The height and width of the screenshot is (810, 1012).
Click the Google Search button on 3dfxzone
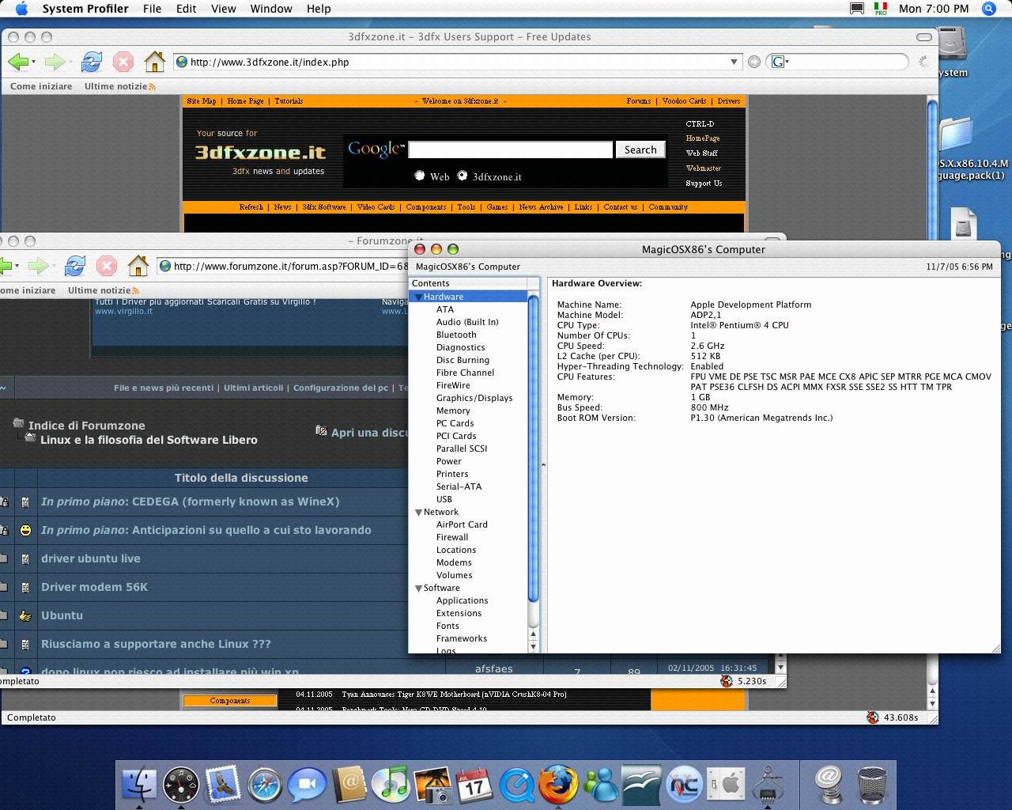point(640,150)
